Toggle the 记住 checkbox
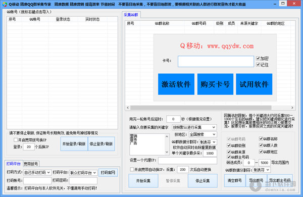Viewport: 303px width, 197px height. 258,65
